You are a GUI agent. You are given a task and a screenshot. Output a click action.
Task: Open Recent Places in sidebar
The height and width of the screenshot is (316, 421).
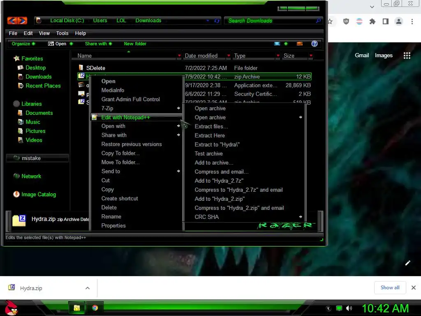[43, 86]
